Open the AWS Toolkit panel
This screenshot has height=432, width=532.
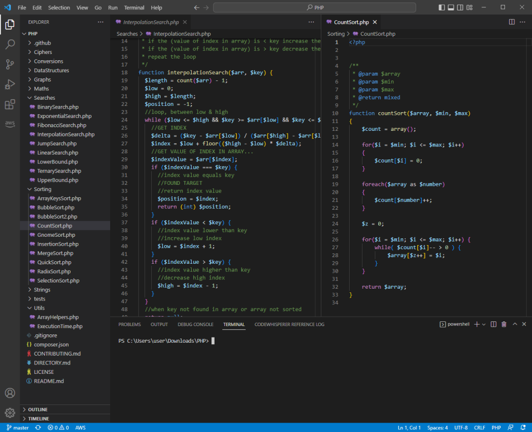(x=10, y=124)
